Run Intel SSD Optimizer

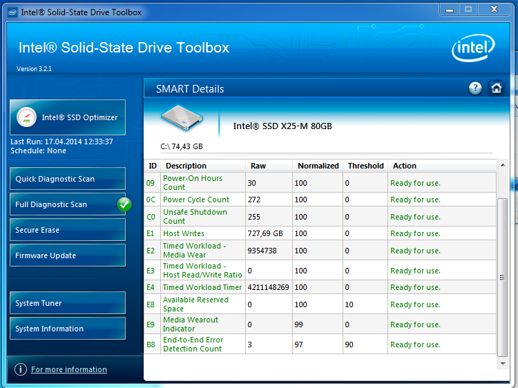coord(68,117)
